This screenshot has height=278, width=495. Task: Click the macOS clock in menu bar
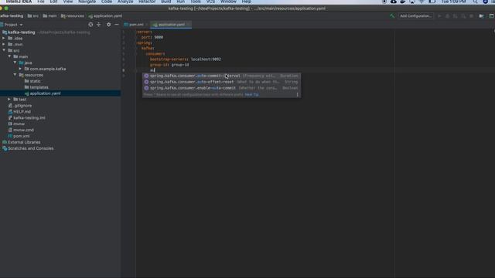point(454,2)
